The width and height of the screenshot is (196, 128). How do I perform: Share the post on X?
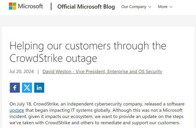27,88
